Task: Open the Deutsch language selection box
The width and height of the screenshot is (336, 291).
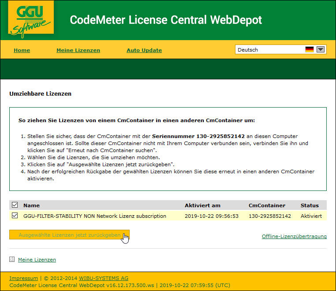Action: (x=269, y=50)
